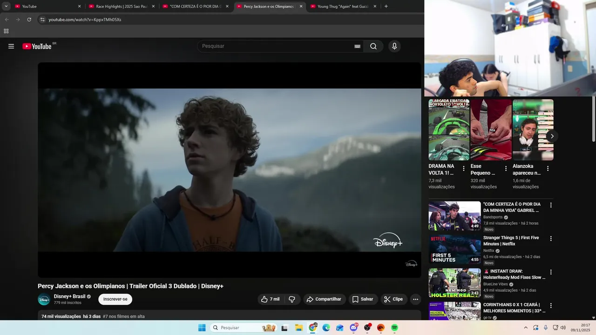Open options for DRAMA NA VOLTA 1 short
The height and width of the screenshot is (335, 596).
point(463,168)
